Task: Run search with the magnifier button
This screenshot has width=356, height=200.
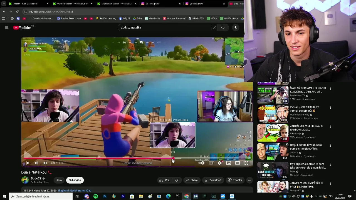Action: pos(223,27)
